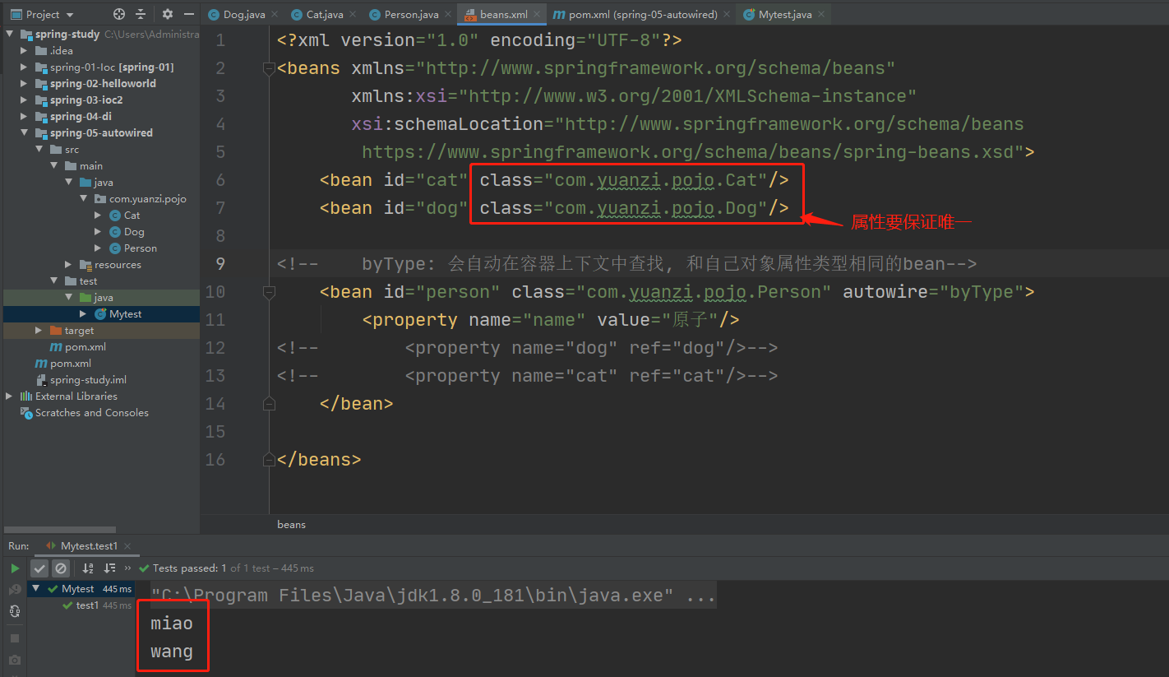This screenshot has width=1169, height=677.
Task: Click the Collapse All icon in Project panel
Action: tap(141, 14)
